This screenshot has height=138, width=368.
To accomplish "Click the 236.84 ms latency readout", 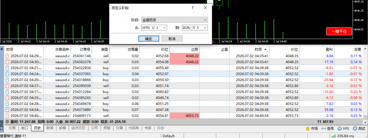I will [x=346, y=136].
